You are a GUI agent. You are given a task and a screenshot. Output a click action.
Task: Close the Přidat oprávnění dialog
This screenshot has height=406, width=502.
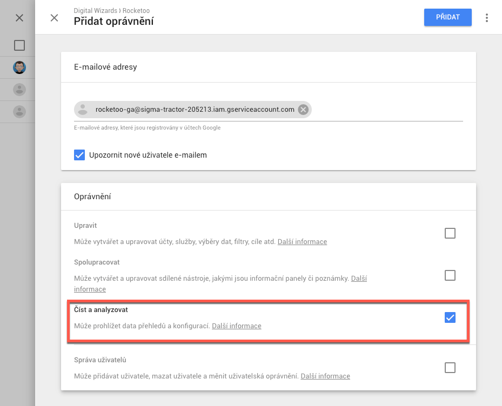(x=54, y=18)
